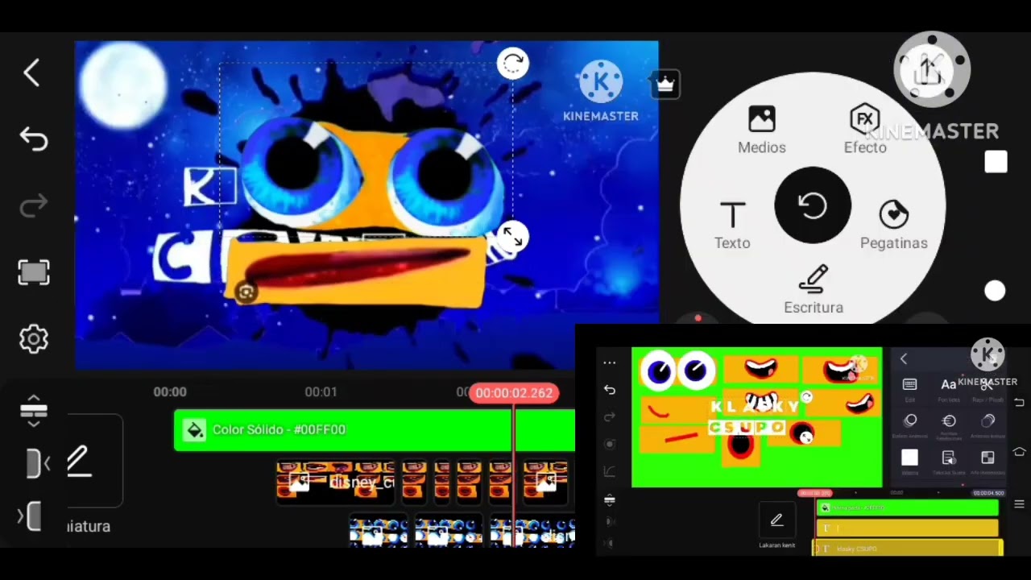Click the crown premium icon
This screenshot has width=1031, height=580.
pyautogui.click(x=665, y=84)
